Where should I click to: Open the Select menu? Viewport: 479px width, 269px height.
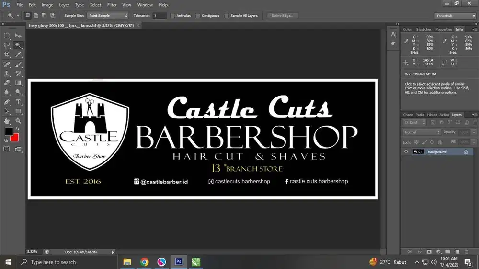click(95, 5)
